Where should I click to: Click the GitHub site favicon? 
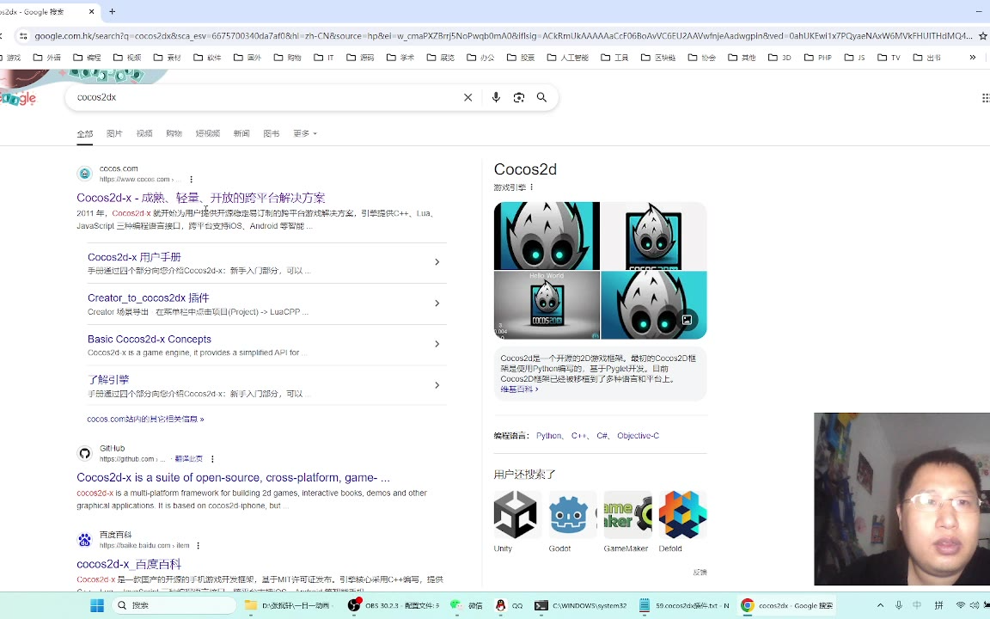(84, 454)
